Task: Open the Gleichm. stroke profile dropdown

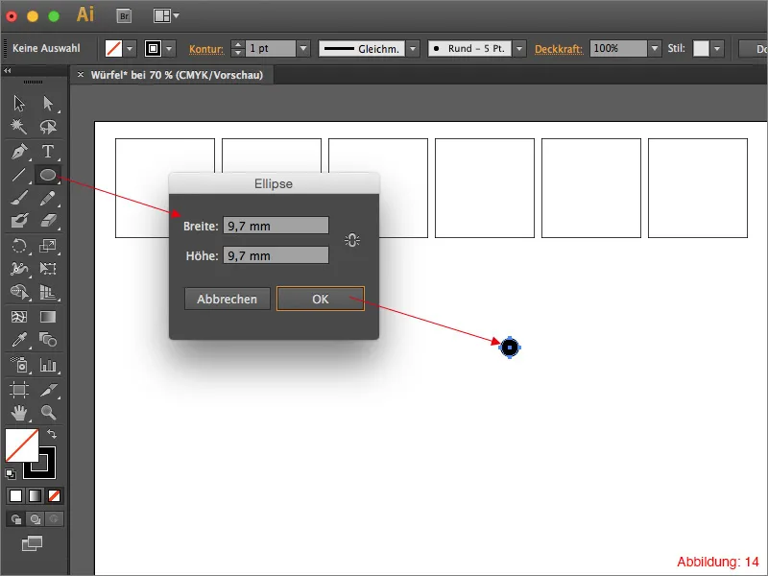Action: coord(413,49)
